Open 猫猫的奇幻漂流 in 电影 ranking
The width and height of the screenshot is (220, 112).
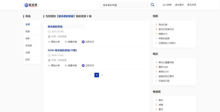166,76
